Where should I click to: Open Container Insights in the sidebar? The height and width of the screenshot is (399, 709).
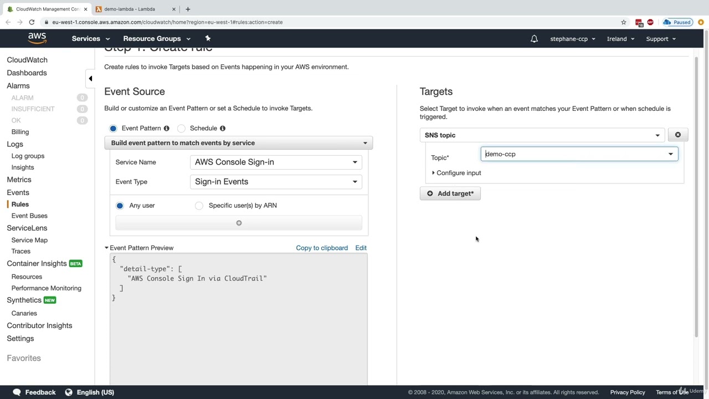[x=37, y=263]
